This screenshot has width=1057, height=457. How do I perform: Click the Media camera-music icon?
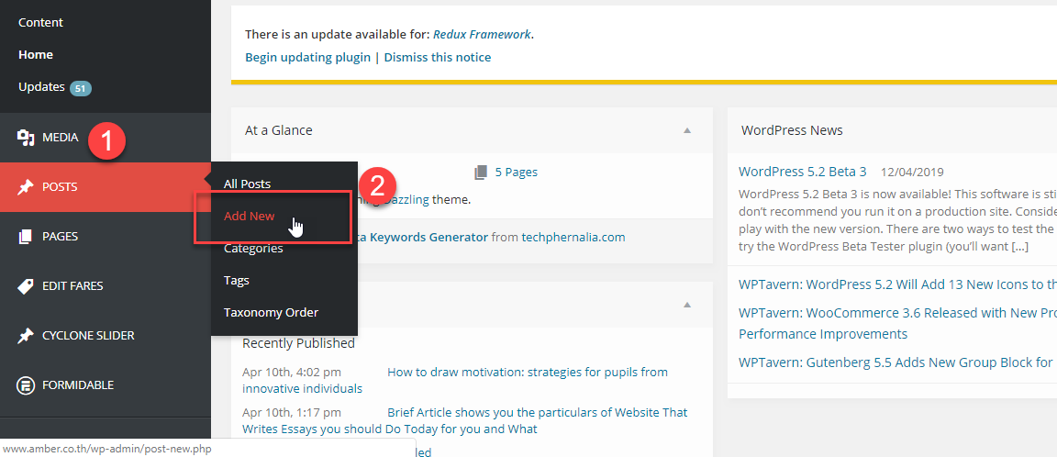tap(26, 138)
